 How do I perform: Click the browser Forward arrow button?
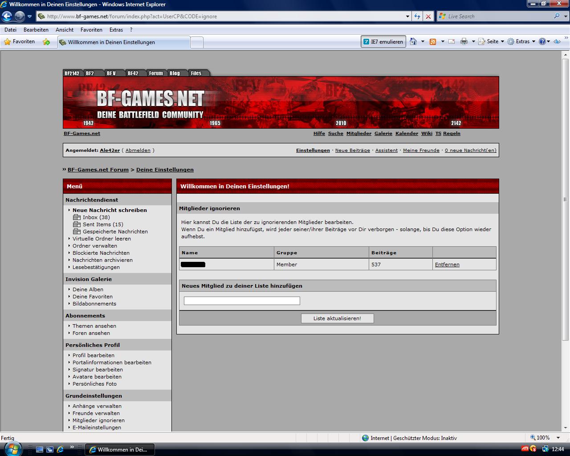pyautogui.click(x=20, y=16)
